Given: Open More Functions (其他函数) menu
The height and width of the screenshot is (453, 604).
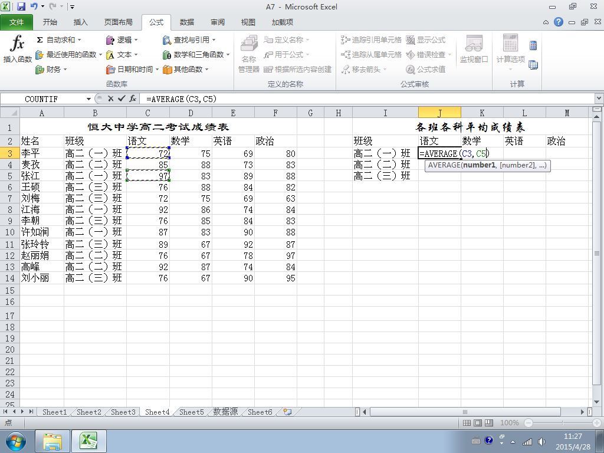Looking at the screenshot, I should (185, 70).
